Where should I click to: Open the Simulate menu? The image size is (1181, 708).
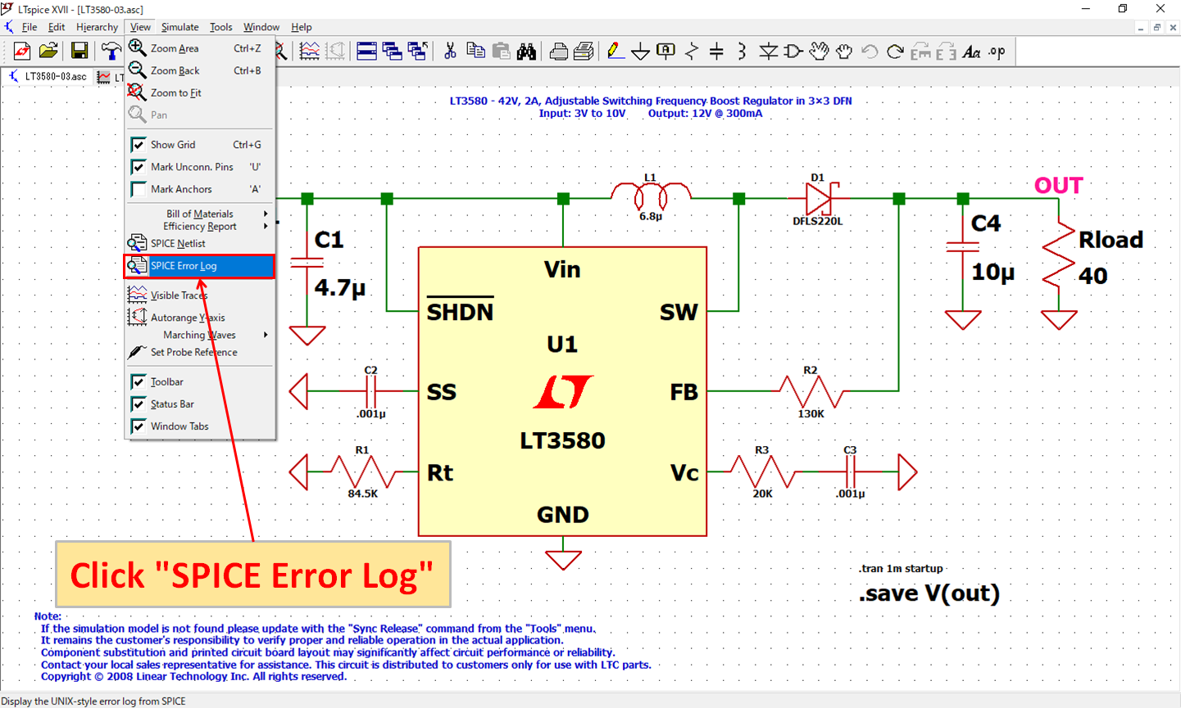pyautogui.click(x=179, y=26)
